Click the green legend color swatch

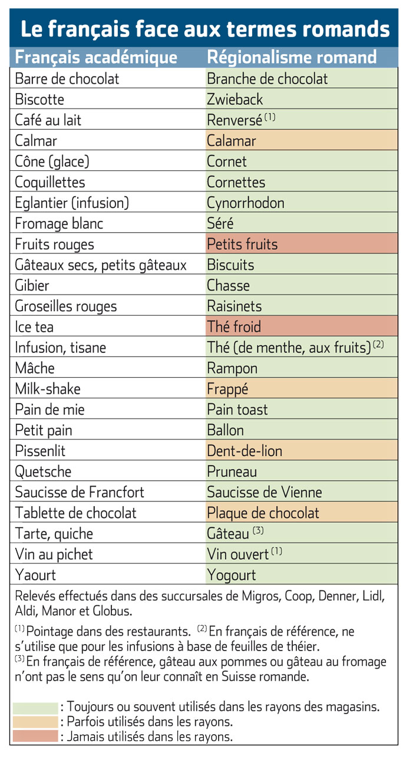(x=35, y=707)
